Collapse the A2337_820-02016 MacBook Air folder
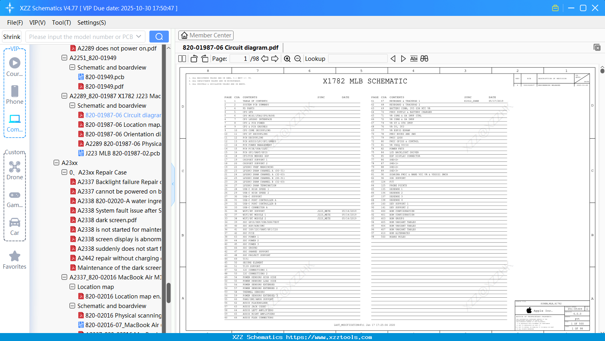 (x=64, y=277)
